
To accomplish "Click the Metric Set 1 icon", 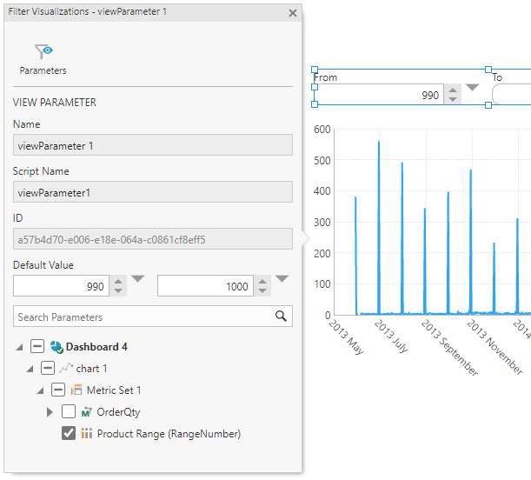I will [x=76, y=390].
